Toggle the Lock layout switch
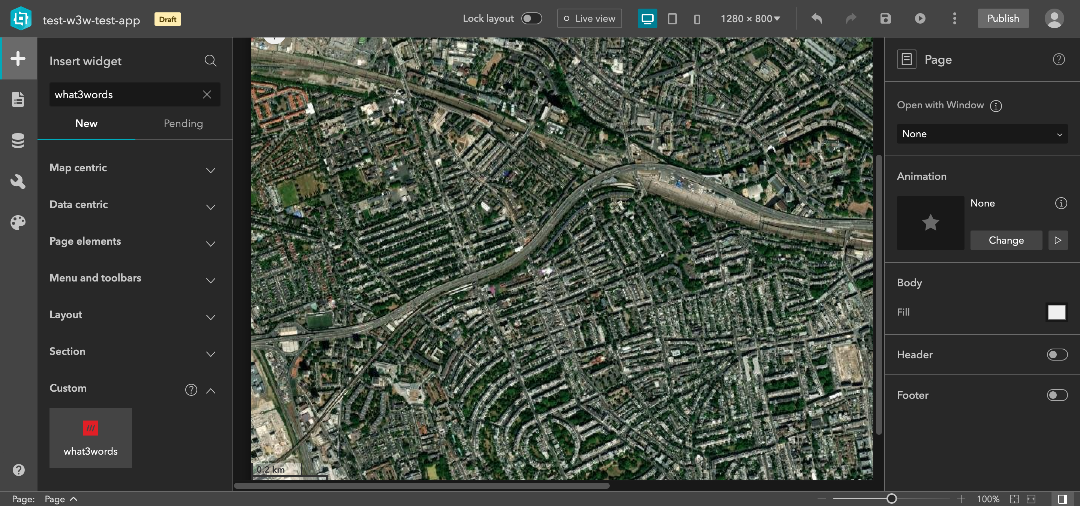 pyautogui.click(x=531, y=18)
